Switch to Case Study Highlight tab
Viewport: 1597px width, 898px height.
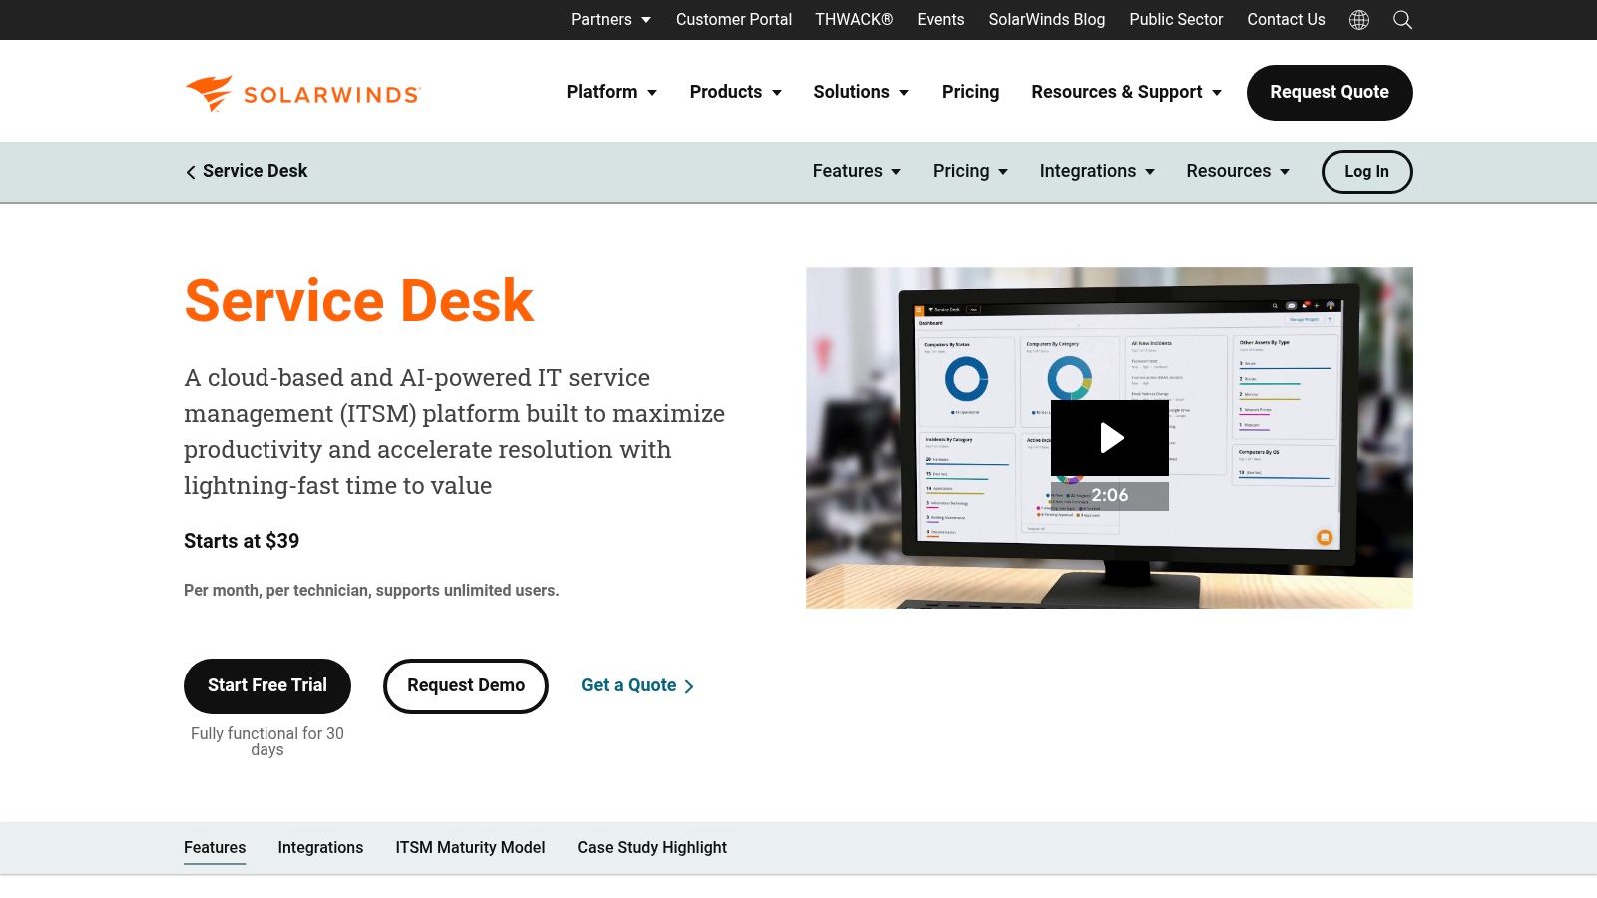tap(652, 848)
